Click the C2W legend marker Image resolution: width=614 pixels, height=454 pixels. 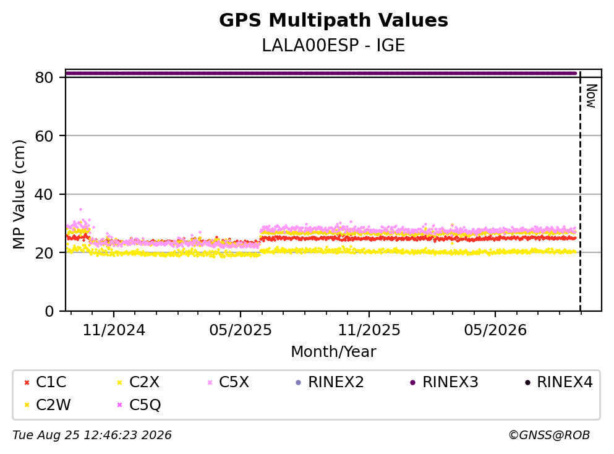[27, 405]
